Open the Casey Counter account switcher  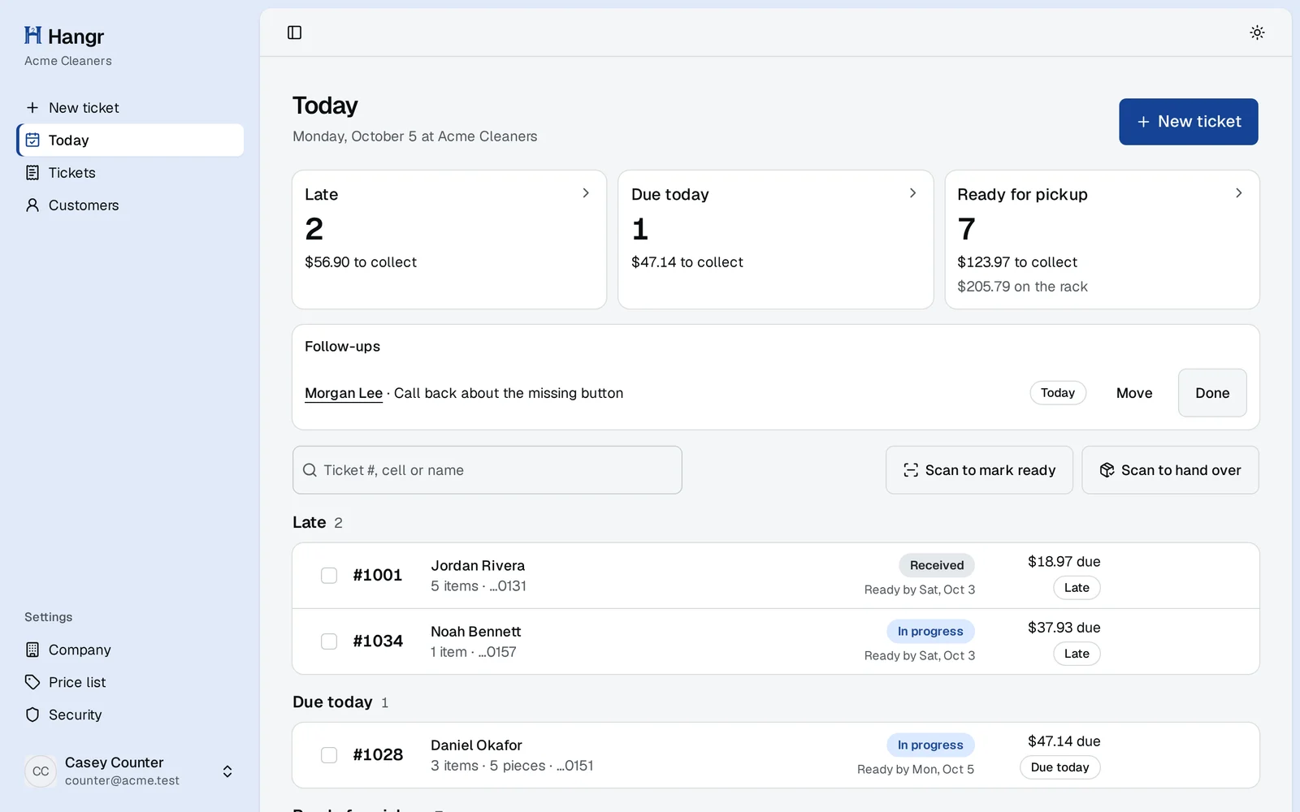click(x=130, y=771)
